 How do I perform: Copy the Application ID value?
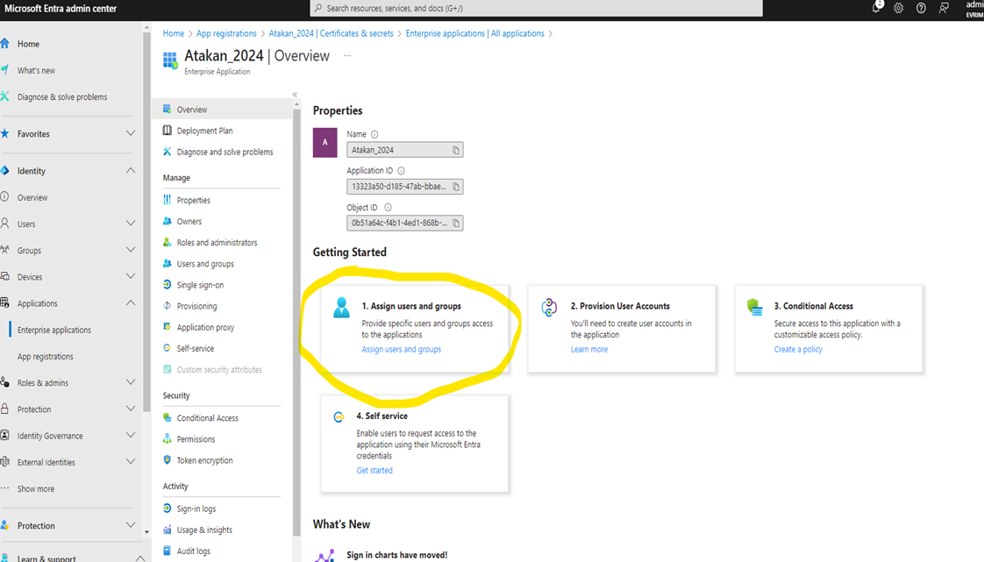click(456, 186)
